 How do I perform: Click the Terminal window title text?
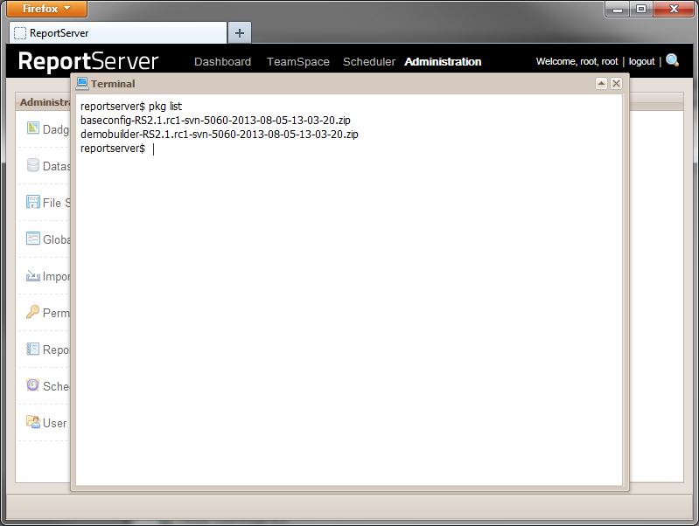click(113, 84)
